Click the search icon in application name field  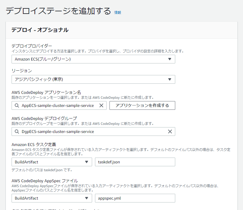(x=17, y=105)
